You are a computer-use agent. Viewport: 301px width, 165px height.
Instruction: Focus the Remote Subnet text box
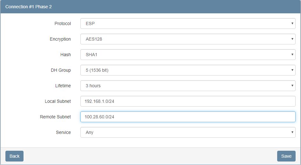tap(188, 117)
